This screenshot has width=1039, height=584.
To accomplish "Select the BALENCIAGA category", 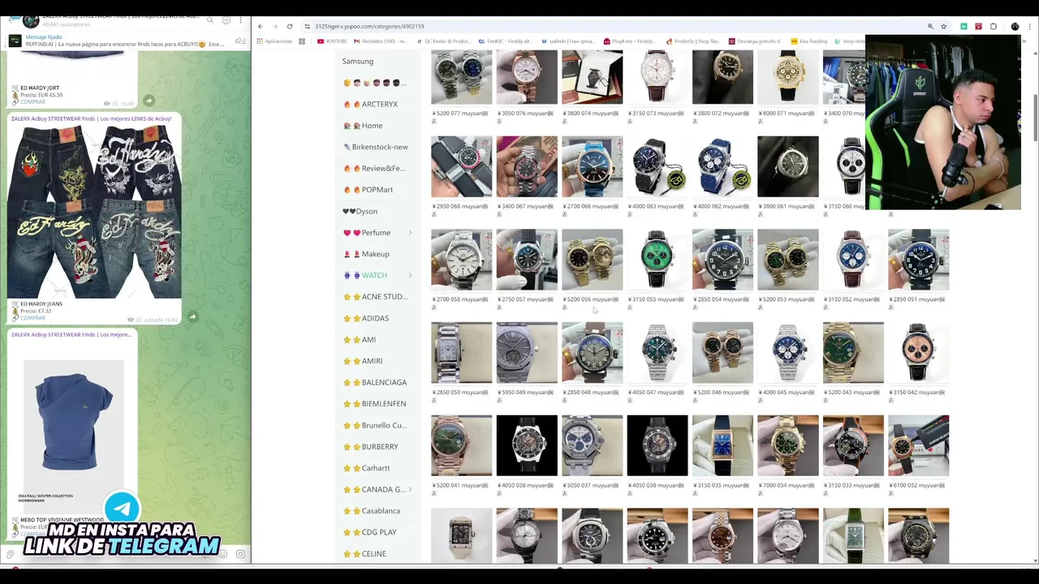I will [x=375, y=382].
